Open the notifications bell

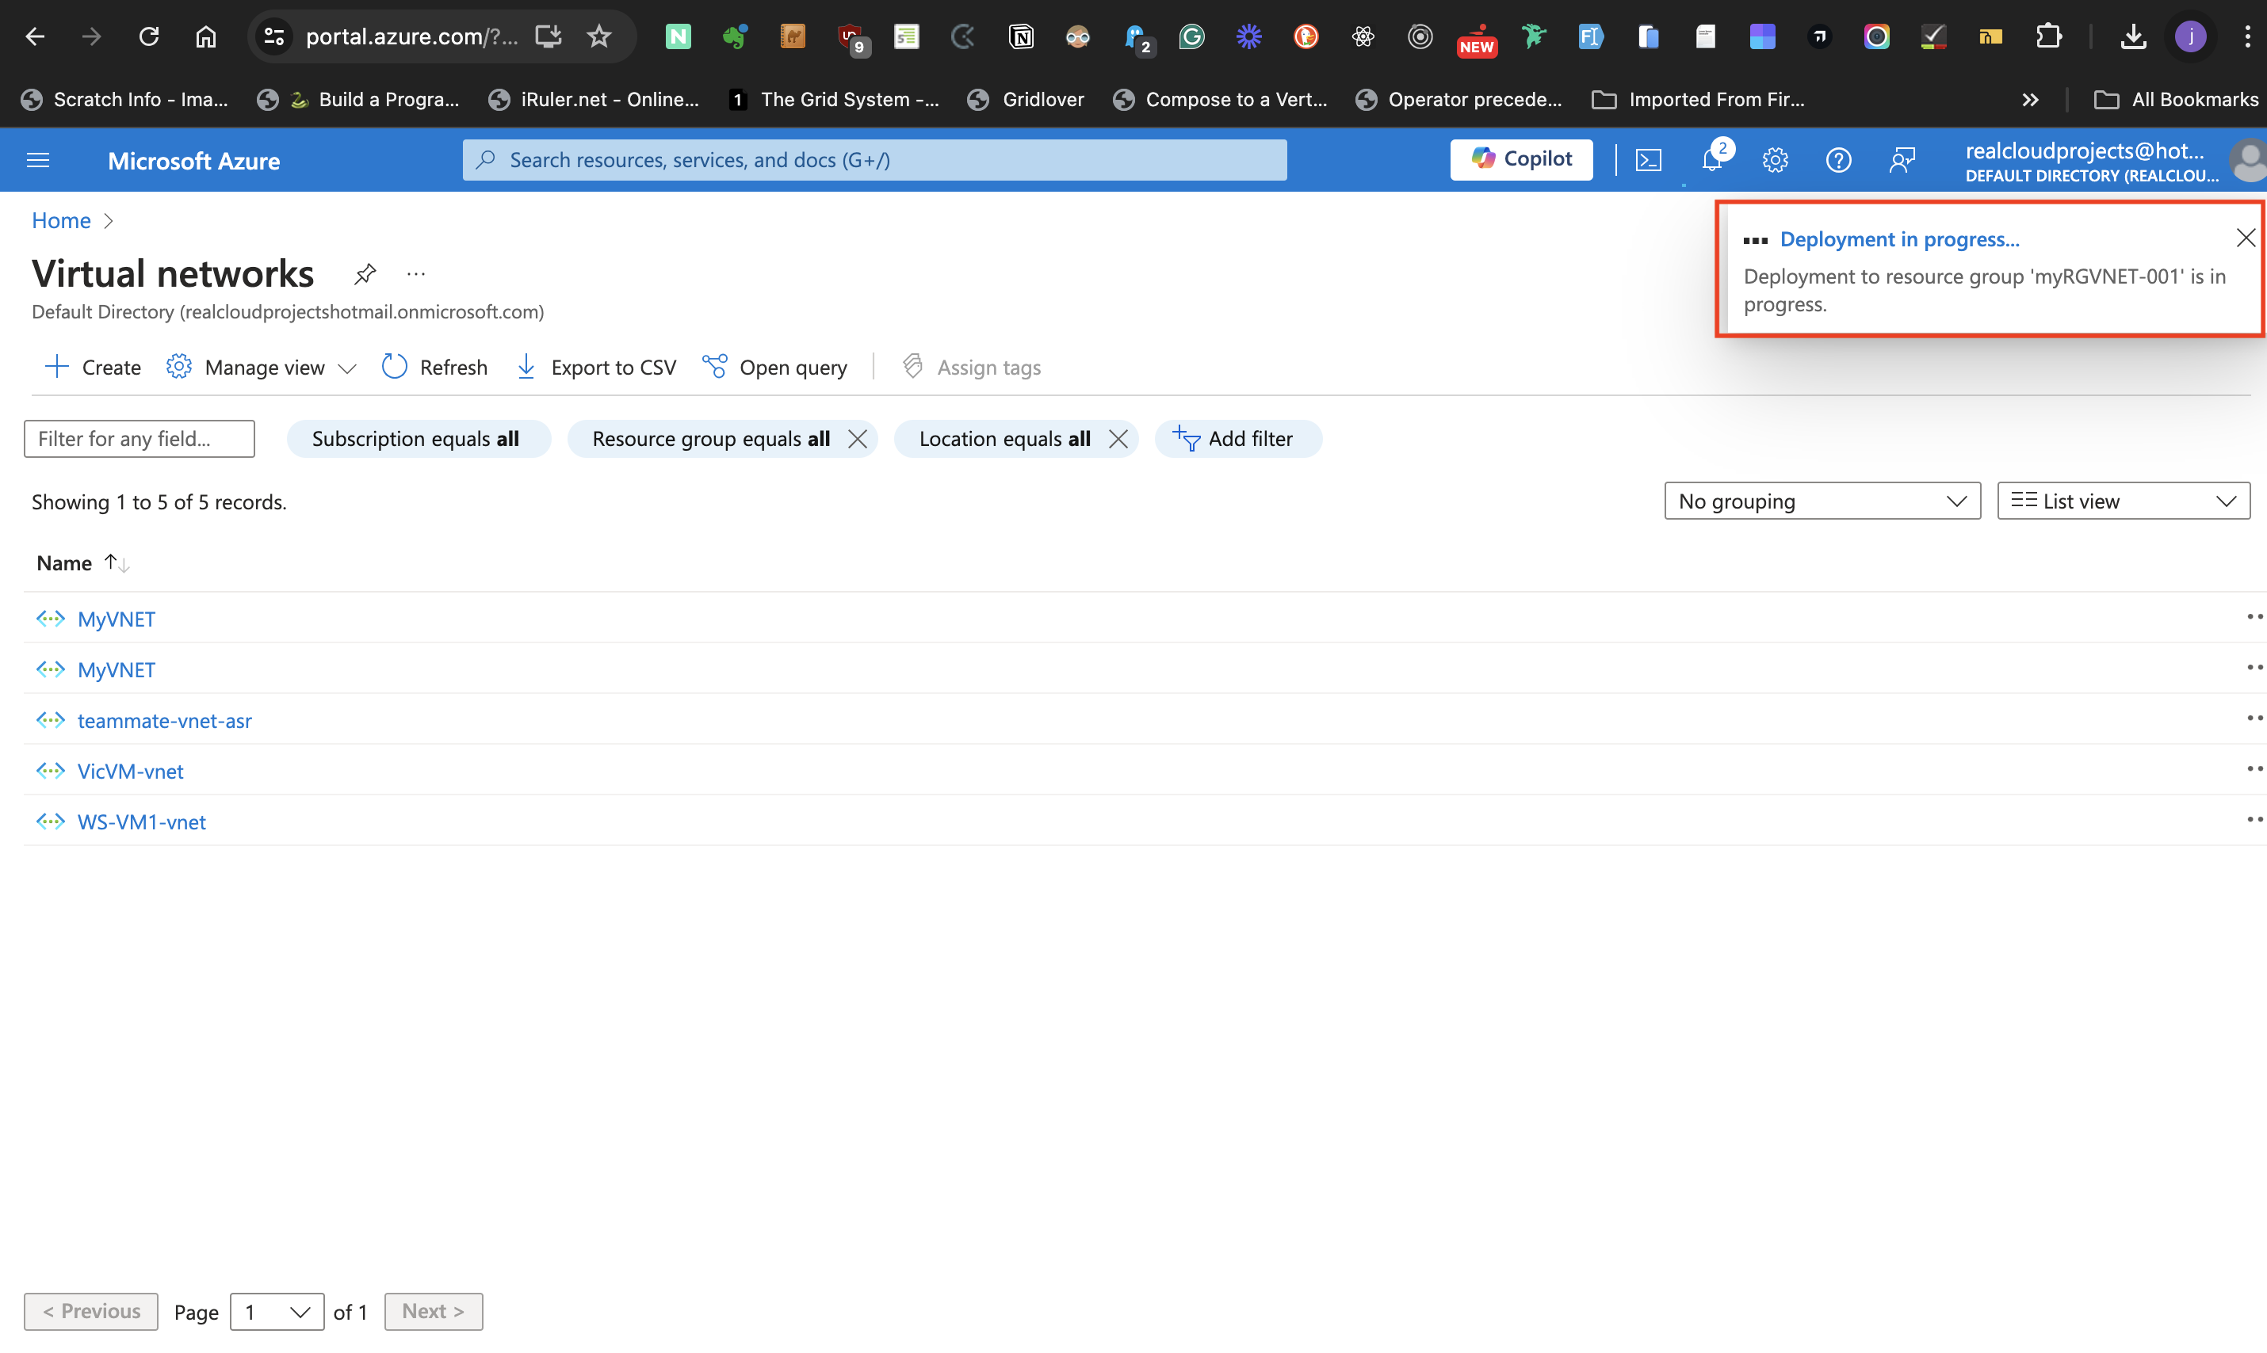pos(1711,161)
